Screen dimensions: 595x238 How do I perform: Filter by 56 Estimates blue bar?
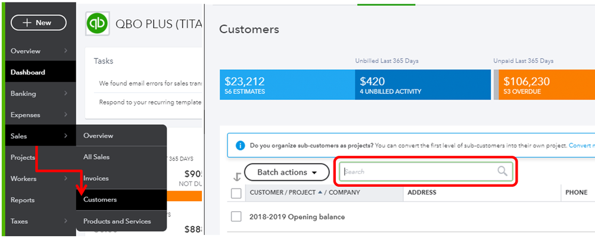(x=287, y=84)
